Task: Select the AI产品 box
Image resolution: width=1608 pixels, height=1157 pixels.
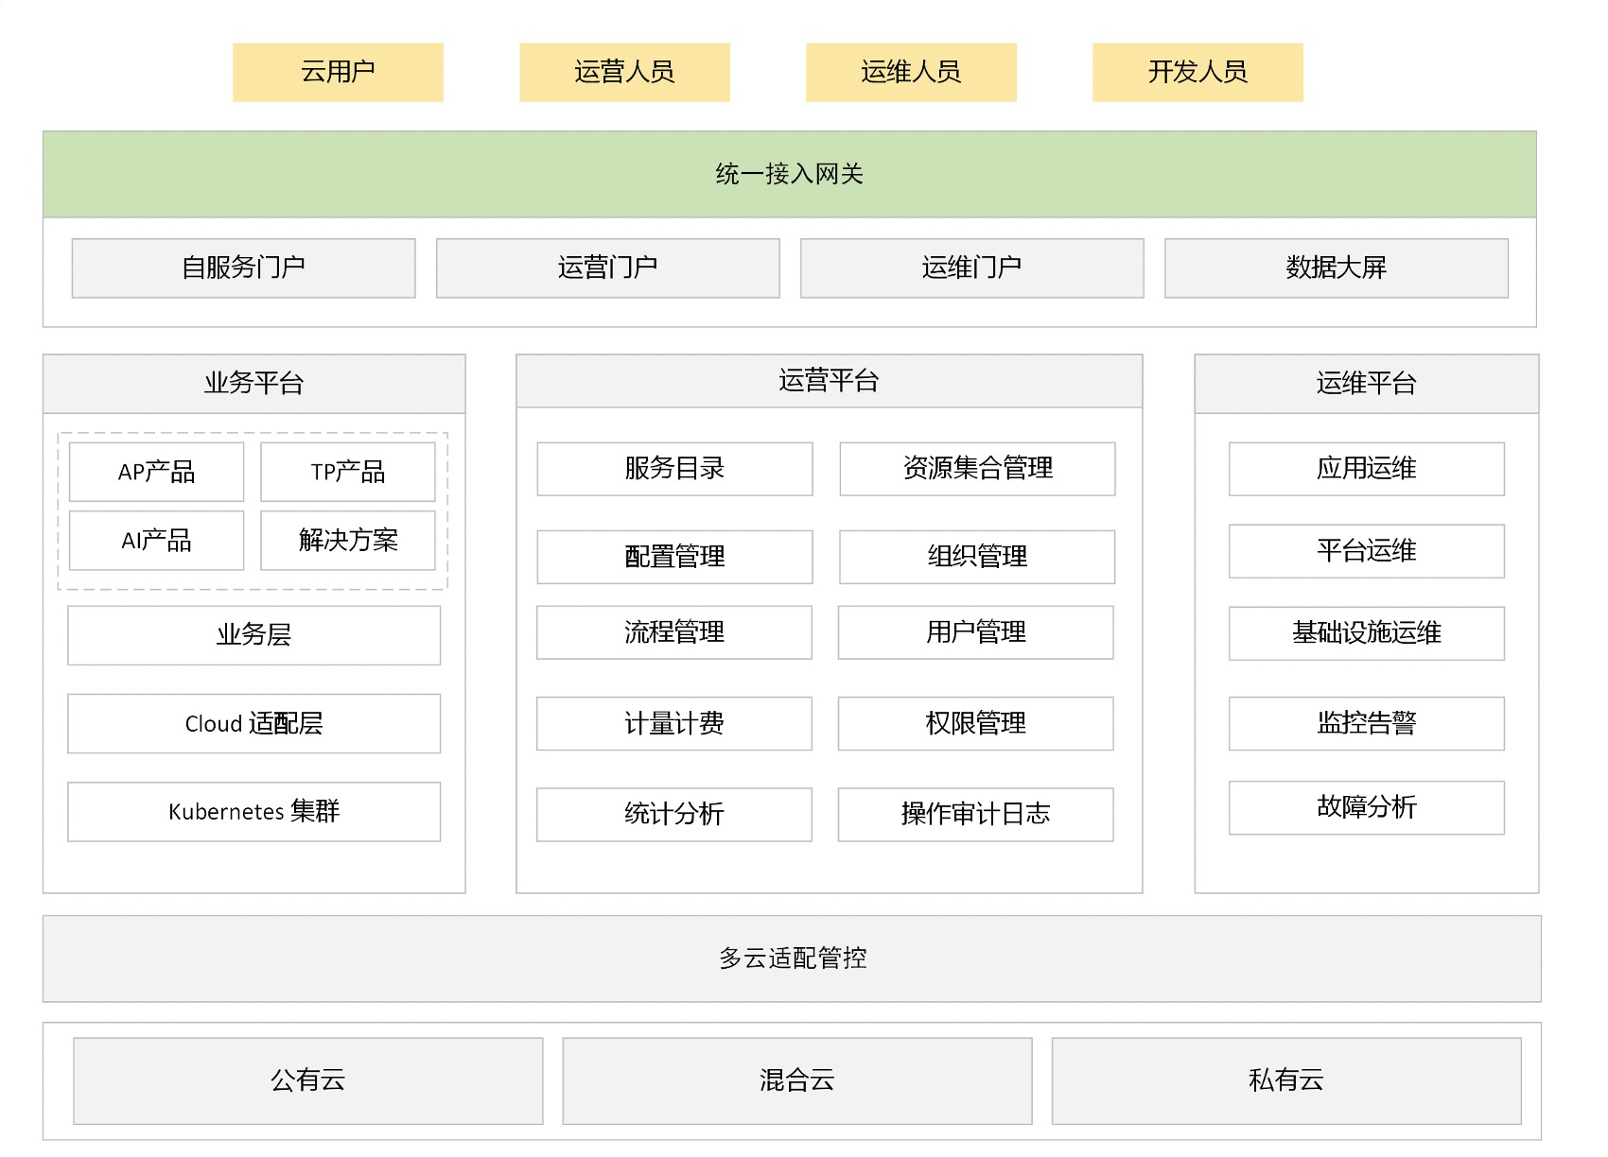Action: [x=157, y=541]
